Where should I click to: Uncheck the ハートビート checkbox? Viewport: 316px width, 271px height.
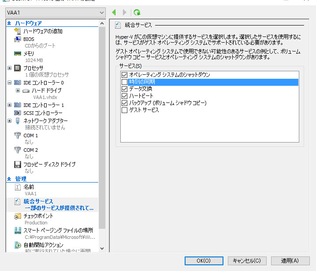(x=125, y=96)
